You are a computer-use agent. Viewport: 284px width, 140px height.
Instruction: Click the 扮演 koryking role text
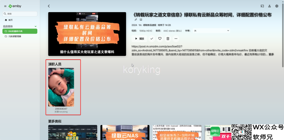point(61,112)
